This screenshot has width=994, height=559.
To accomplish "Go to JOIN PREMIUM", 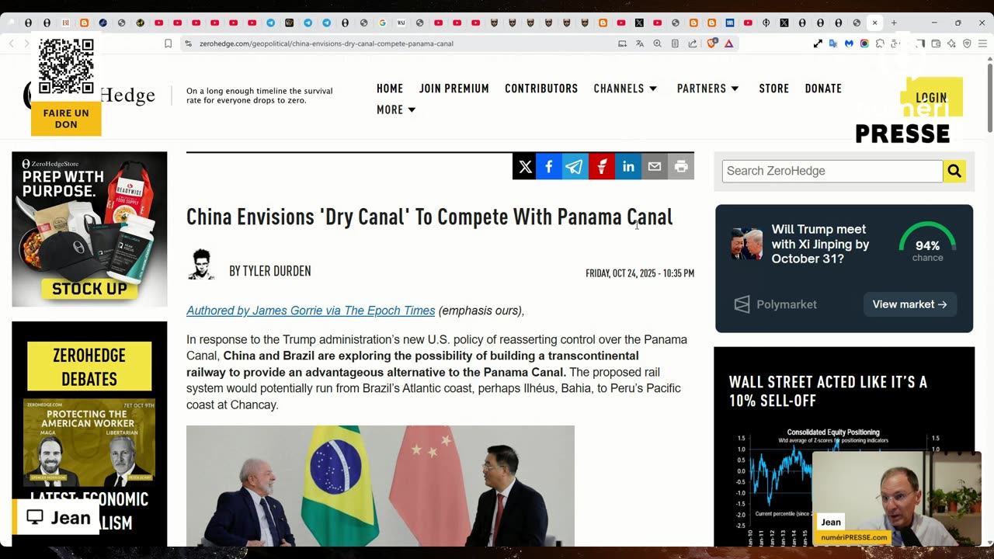I will [454, 89].
